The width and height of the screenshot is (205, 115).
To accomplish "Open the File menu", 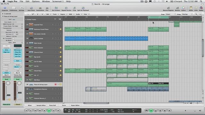I will (21, 1).
